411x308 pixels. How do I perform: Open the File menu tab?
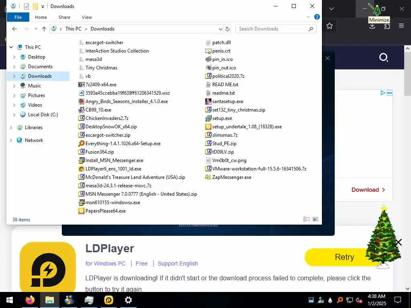(x=18, y=17)
